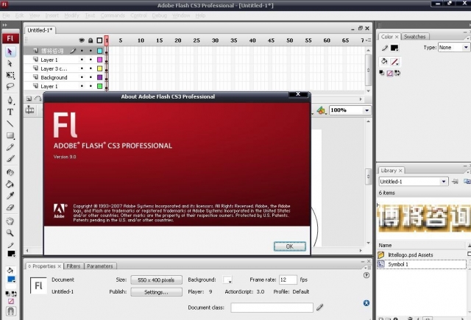Click OK in the About dialog
The image size is (471, 320).
[289, 246]
